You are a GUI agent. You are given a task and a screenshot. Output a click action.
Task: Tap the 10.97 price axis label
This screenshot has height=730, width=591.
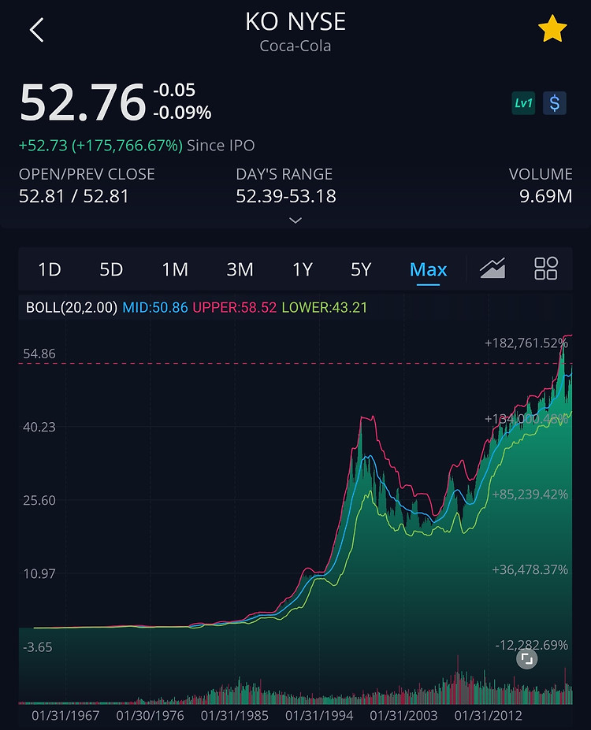tap(39, 573)
